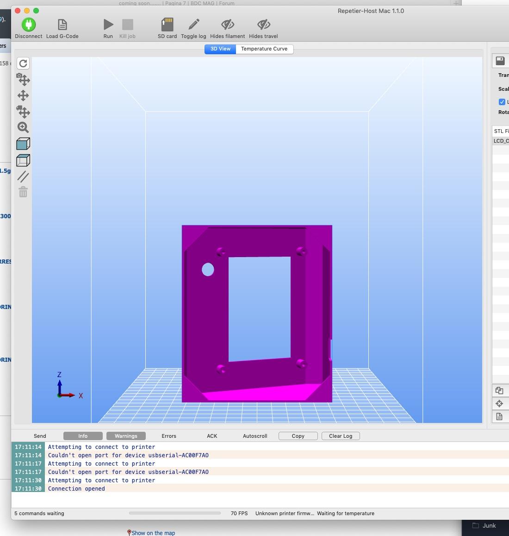
Task: Open the Load G-Code file icon
Action: tap(62, 25)
